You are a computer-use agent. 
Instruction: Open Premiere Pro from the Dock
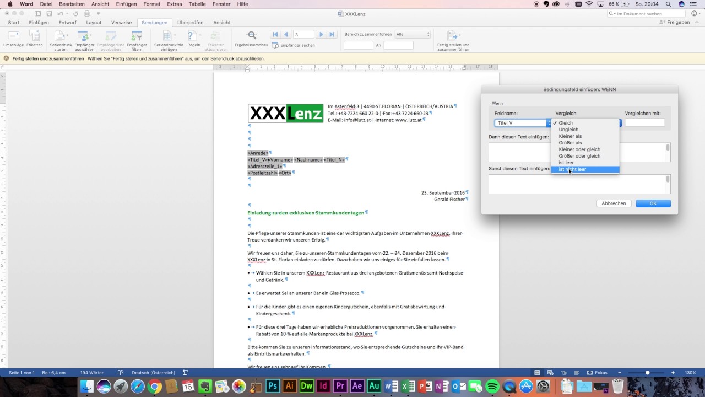[x=340, y=386]
